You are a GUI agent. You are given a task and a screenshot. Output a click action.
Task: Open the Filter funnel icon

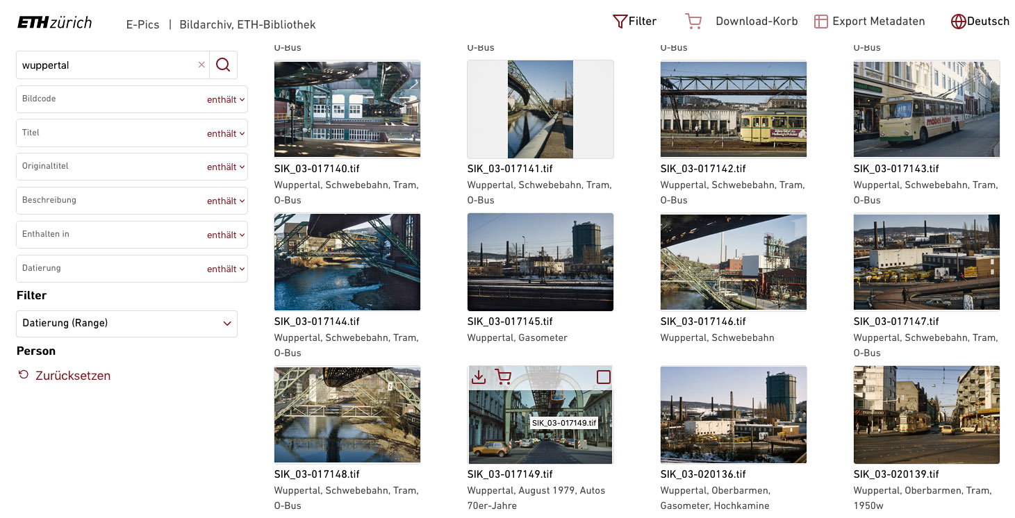(x=620, y=22)
